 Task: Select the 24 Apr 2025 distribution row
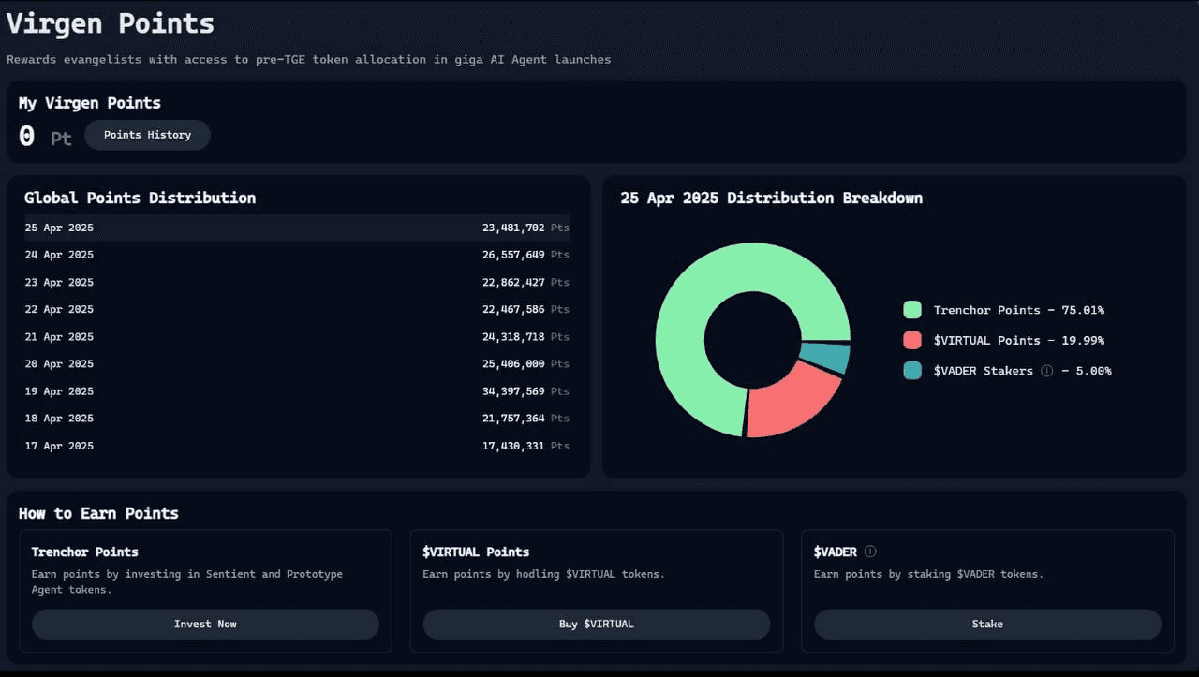297,255
